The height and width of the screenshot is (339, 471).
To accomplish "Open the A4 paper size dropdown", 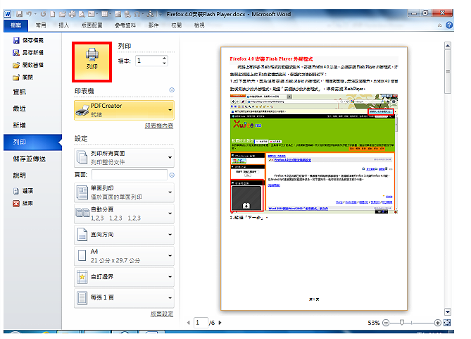I will point(124,256).
